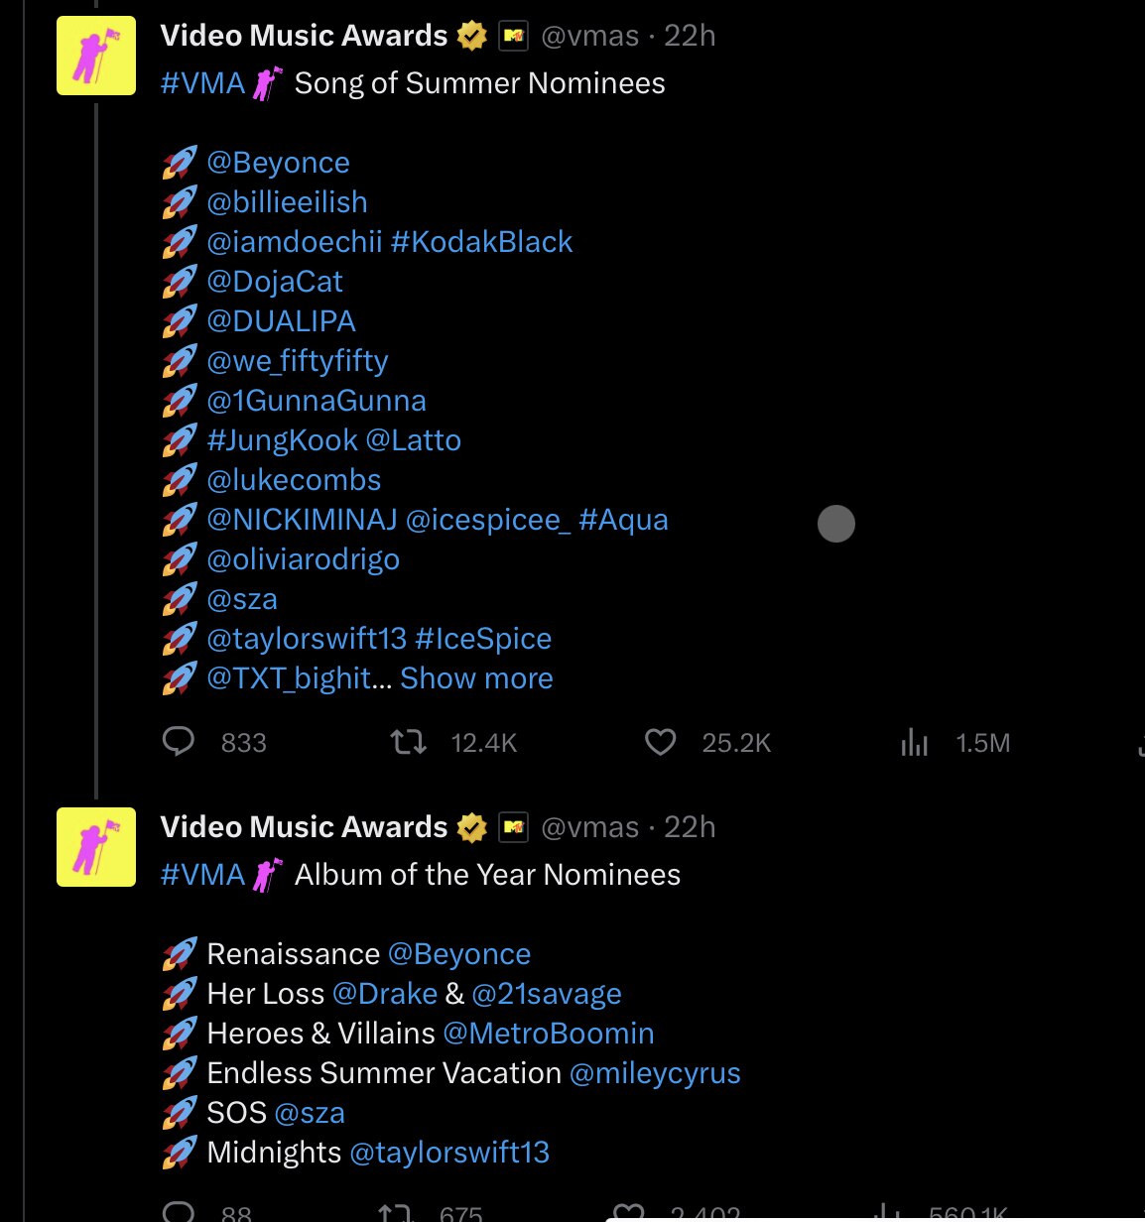The width and height of the screenshot is (1145, 1222).
Task: Reply to Album of the Year tweet
Action: (179, 1212)
